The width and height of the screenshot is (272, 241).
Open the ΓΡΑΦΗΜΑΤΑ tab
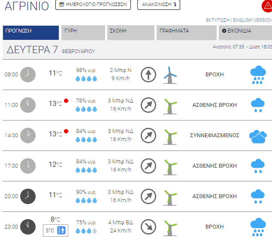pyautogui.click(x=187, y=33)
